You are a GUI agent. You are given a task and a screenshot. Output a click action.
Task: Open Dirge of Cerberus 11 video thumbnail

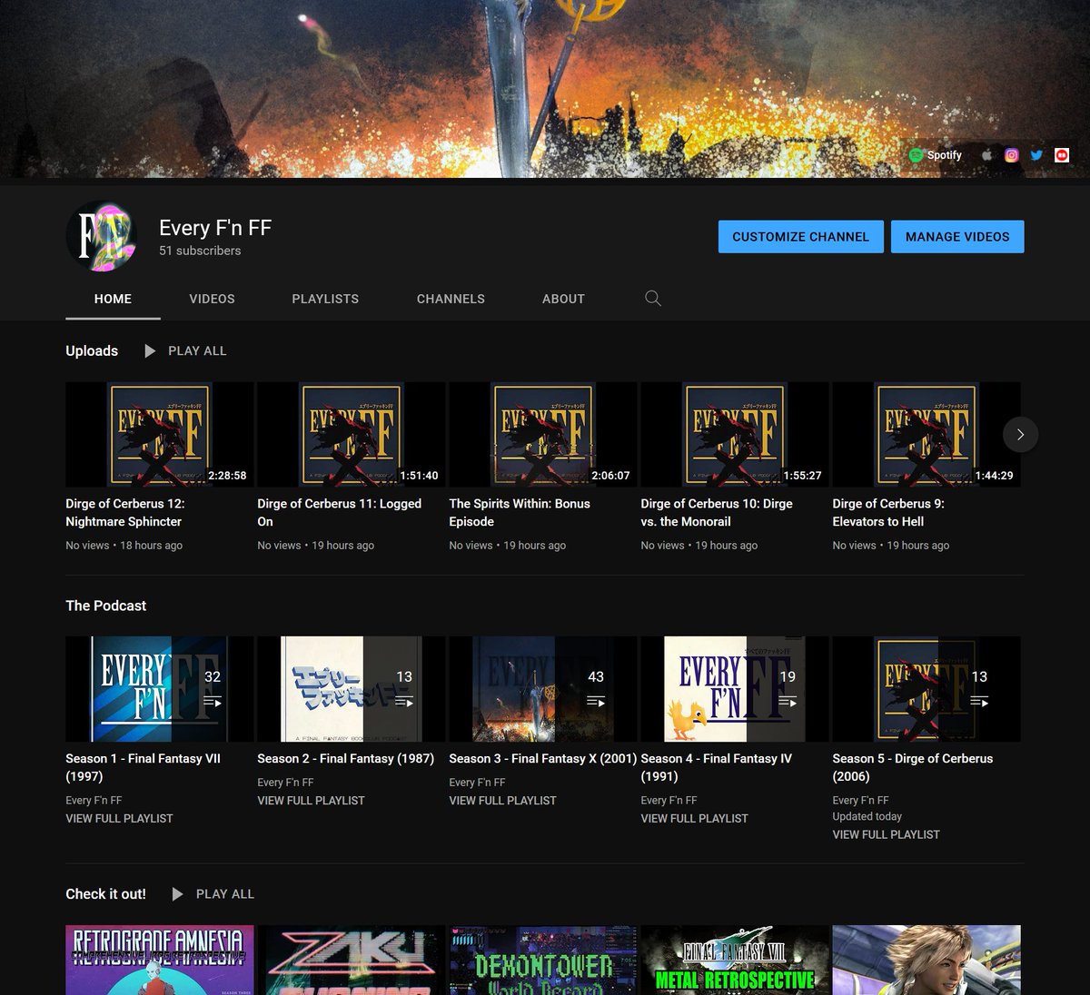pyautogui.click(x=351, y=434)
